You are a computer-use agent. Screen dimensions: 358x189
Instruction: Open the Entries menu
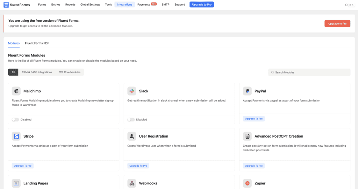(56, 5)
